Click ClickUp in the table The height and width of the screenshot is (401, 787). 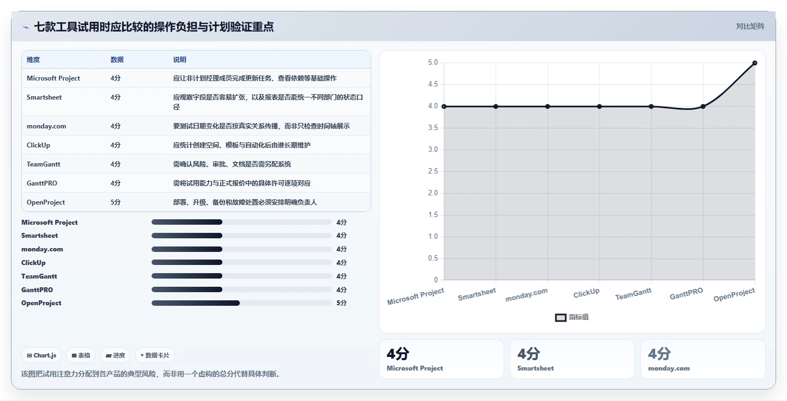click(39, 145)
